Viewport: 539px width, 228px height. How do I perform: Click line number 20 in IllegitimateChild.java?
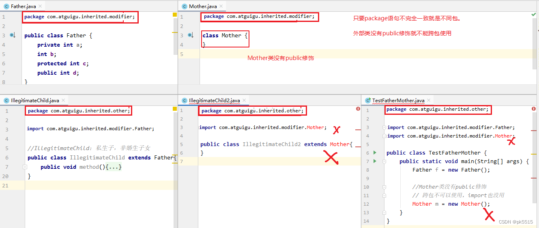(4, 176)
